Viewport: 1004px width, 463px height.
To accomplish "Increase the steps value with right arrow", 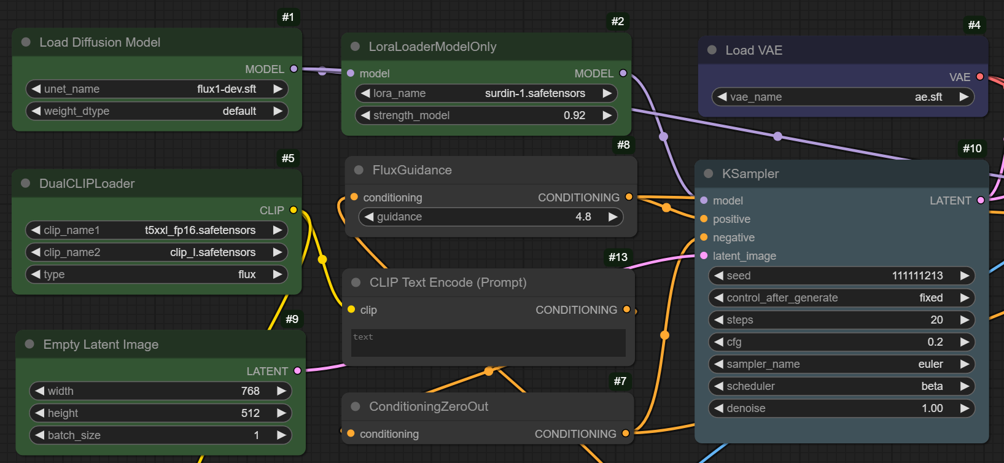I will [965, 320].
